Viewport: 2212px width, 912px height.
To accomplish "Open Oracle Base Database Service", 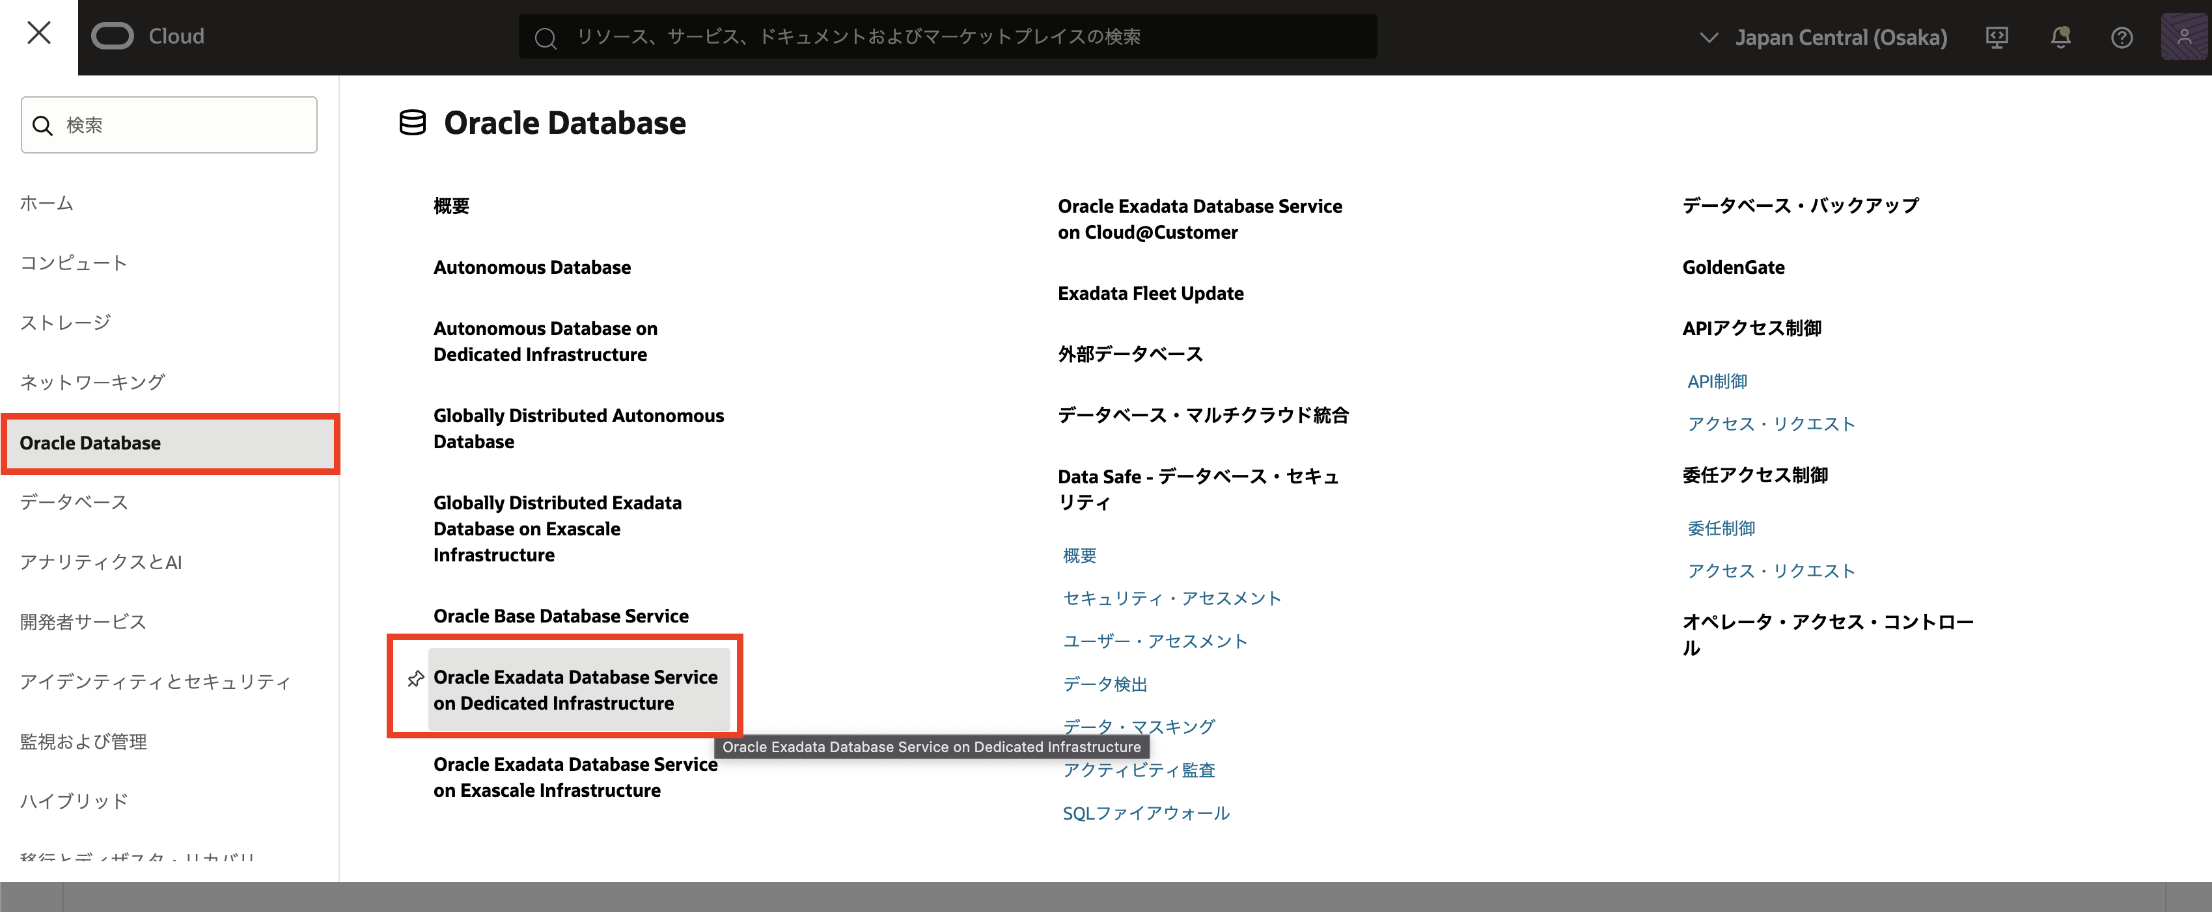I will (560, 615).
